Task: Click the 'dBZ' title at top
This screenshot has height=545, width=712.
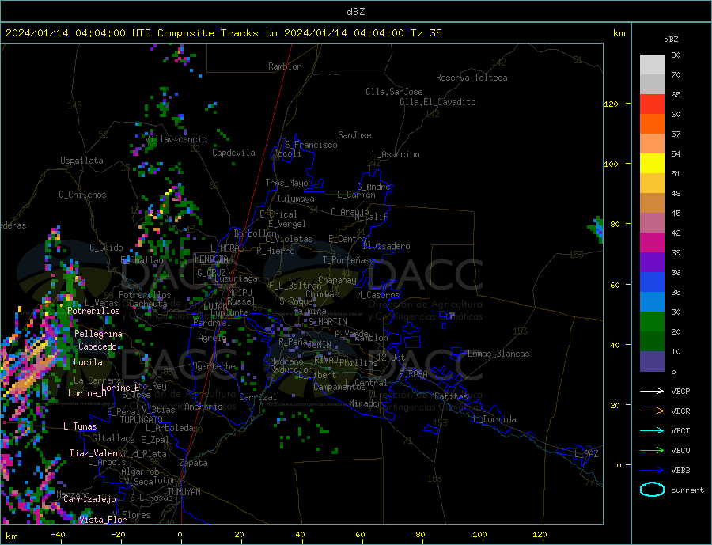Action: (355, 12)
